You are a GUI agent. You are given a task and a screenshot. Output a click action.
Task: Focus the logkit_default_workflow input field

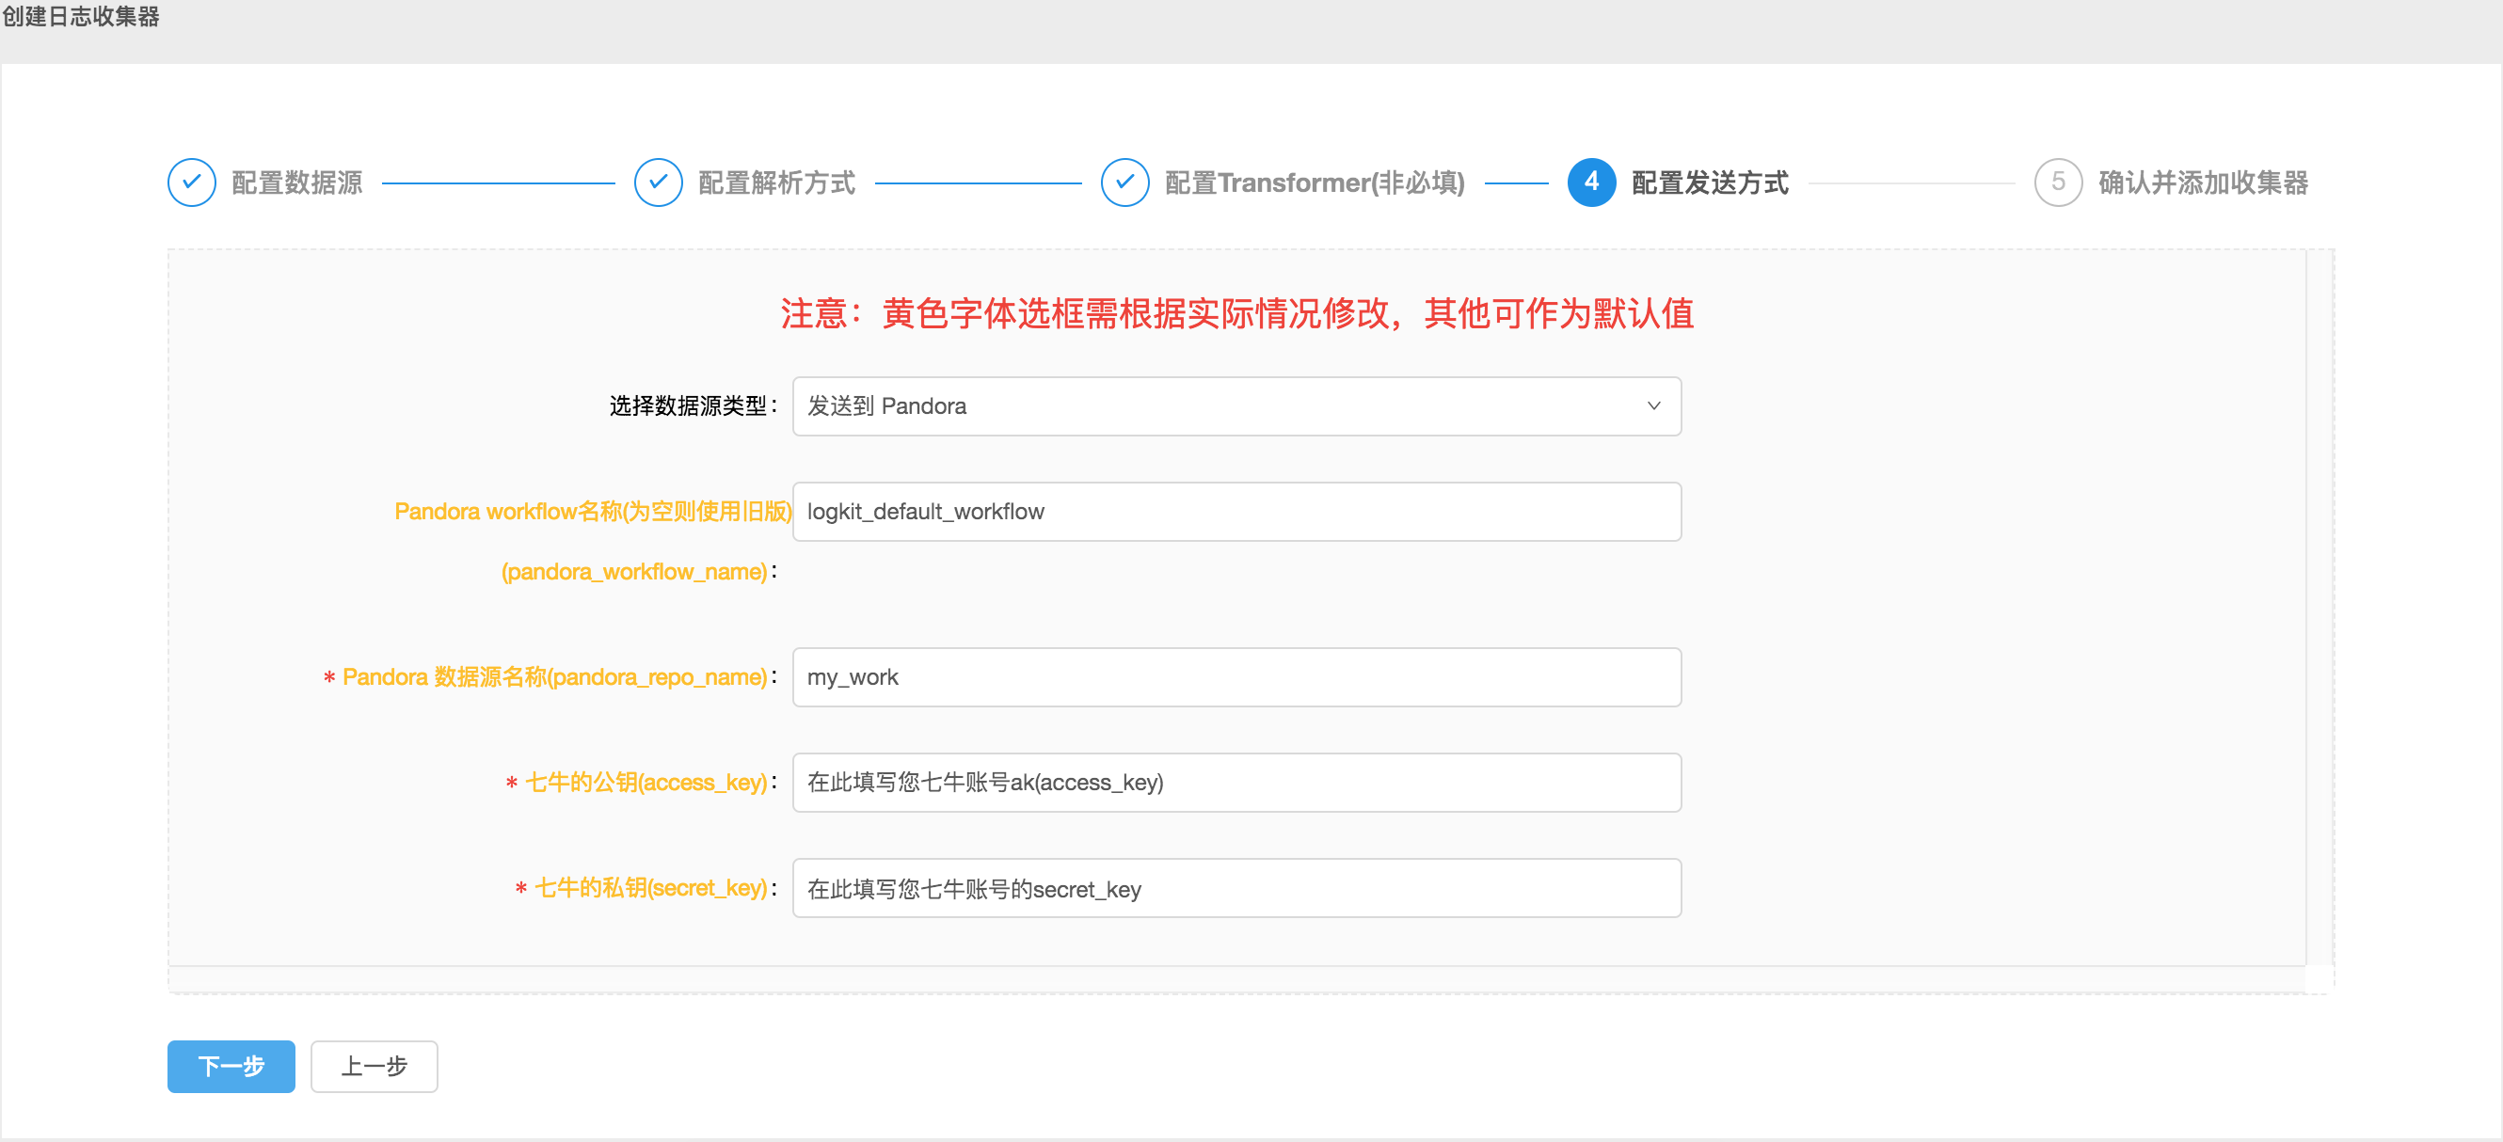tap(1236, 512)
